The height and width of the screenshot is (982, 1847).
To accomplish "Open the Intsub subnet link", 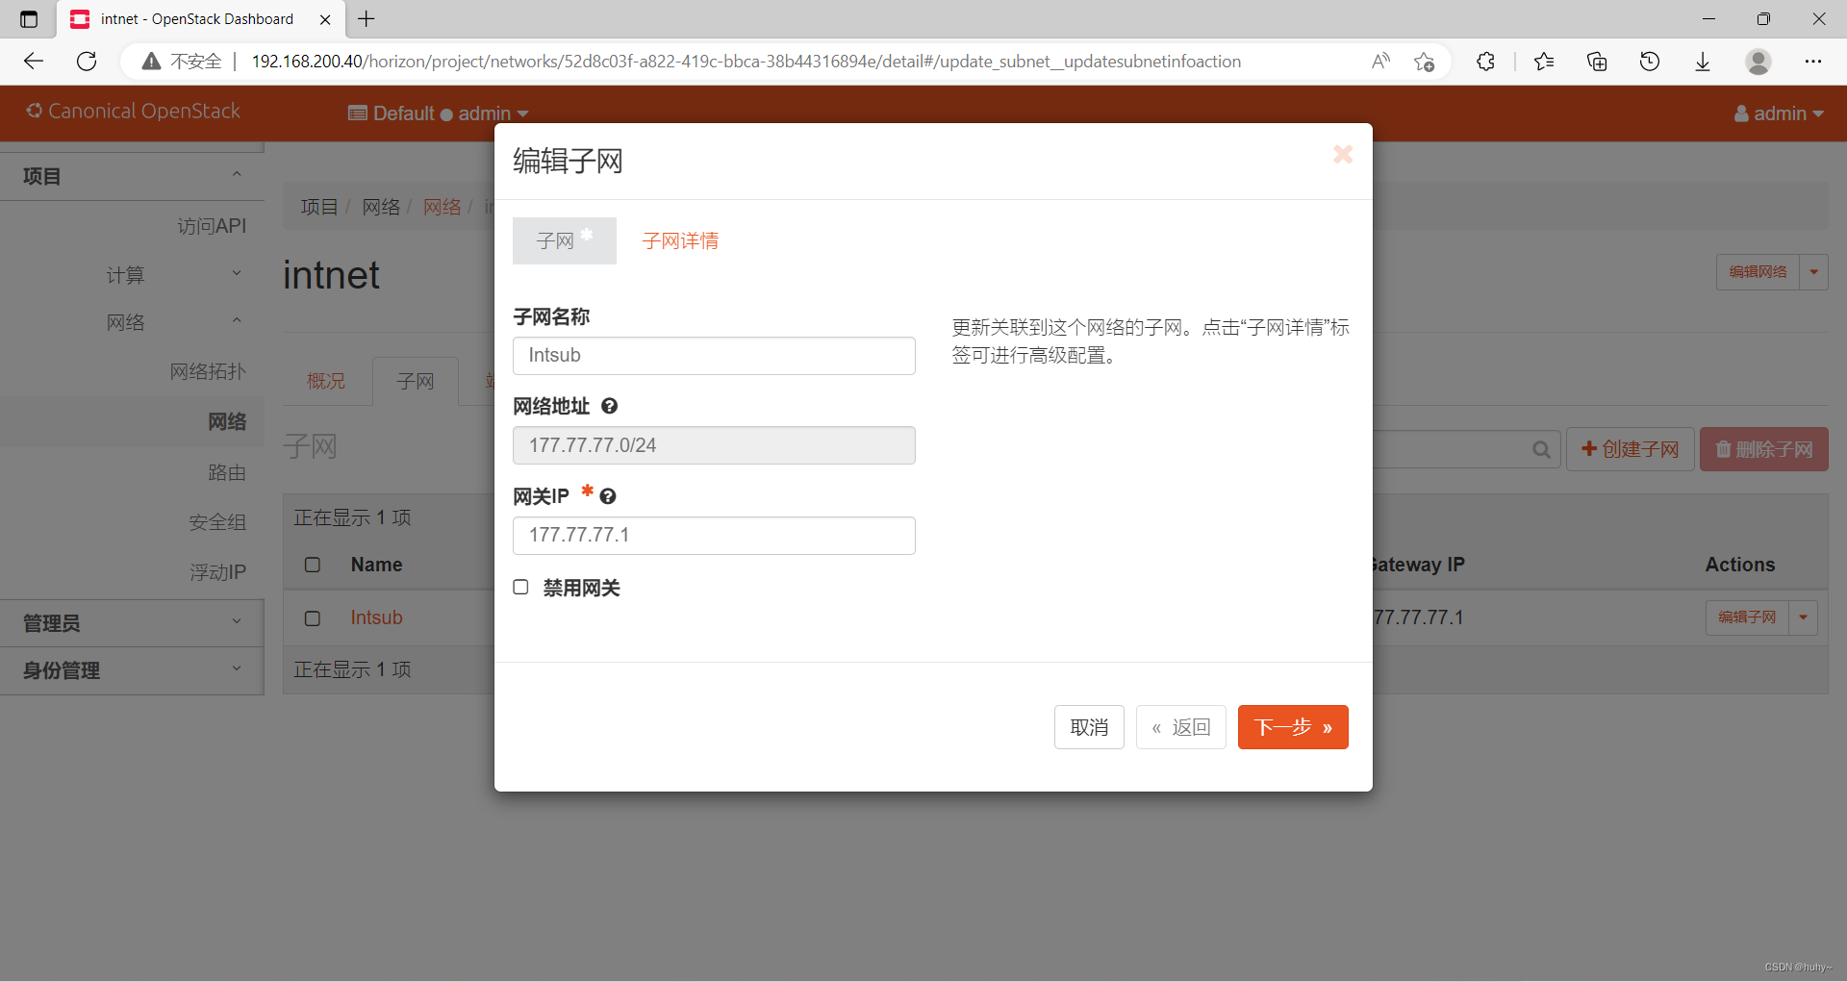I will (376, 617).
